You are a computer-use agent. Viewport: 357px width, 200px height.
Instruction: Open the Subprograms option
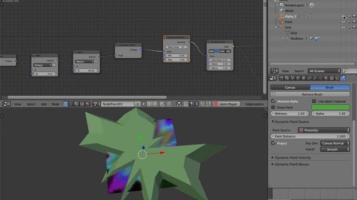coord(254,104)
